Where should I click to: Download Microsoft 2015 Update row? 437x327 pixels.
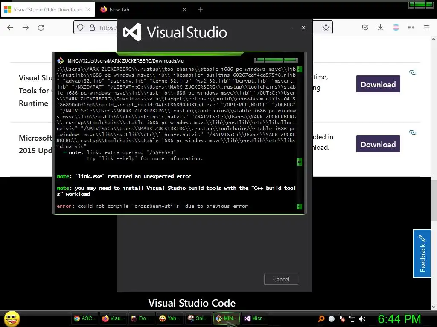[x=378, y=144]
